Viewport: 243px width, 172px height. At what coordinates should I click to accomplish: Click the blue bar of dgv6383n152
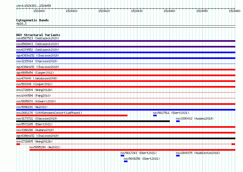click(126, 58)
